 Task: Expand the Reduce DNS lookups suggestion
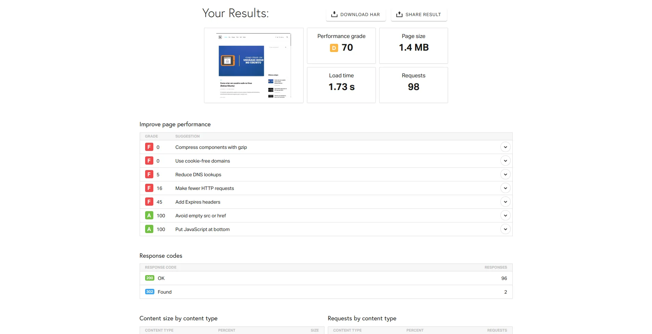pyautogui.click(x=505, y=175)
